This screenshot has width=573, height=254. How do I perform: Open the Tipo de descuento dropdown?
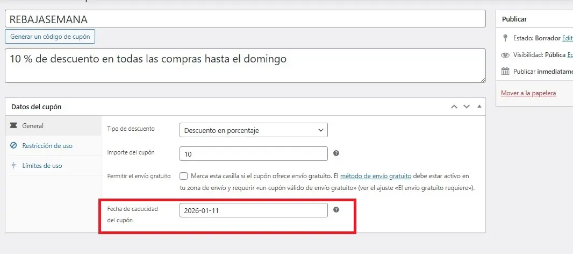click(253, 130)
